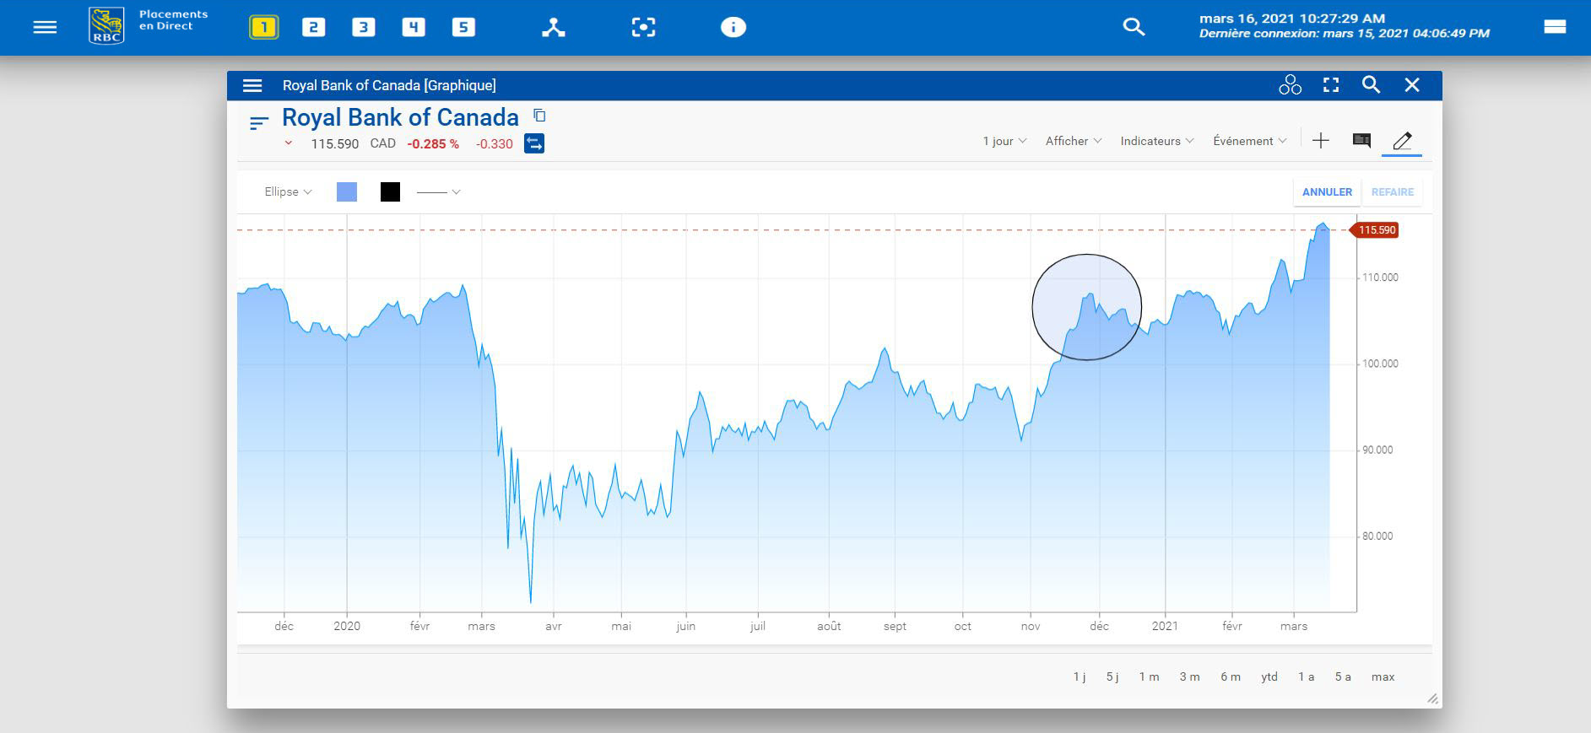Select the 6 m time range
The width and height of the screenshot is (1591, 733).
click(1230, 677)
